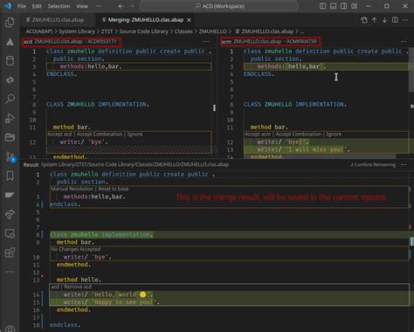Screen dimensions: 414x332
Task: Open the View menu
Action: [x=82, y=6]
